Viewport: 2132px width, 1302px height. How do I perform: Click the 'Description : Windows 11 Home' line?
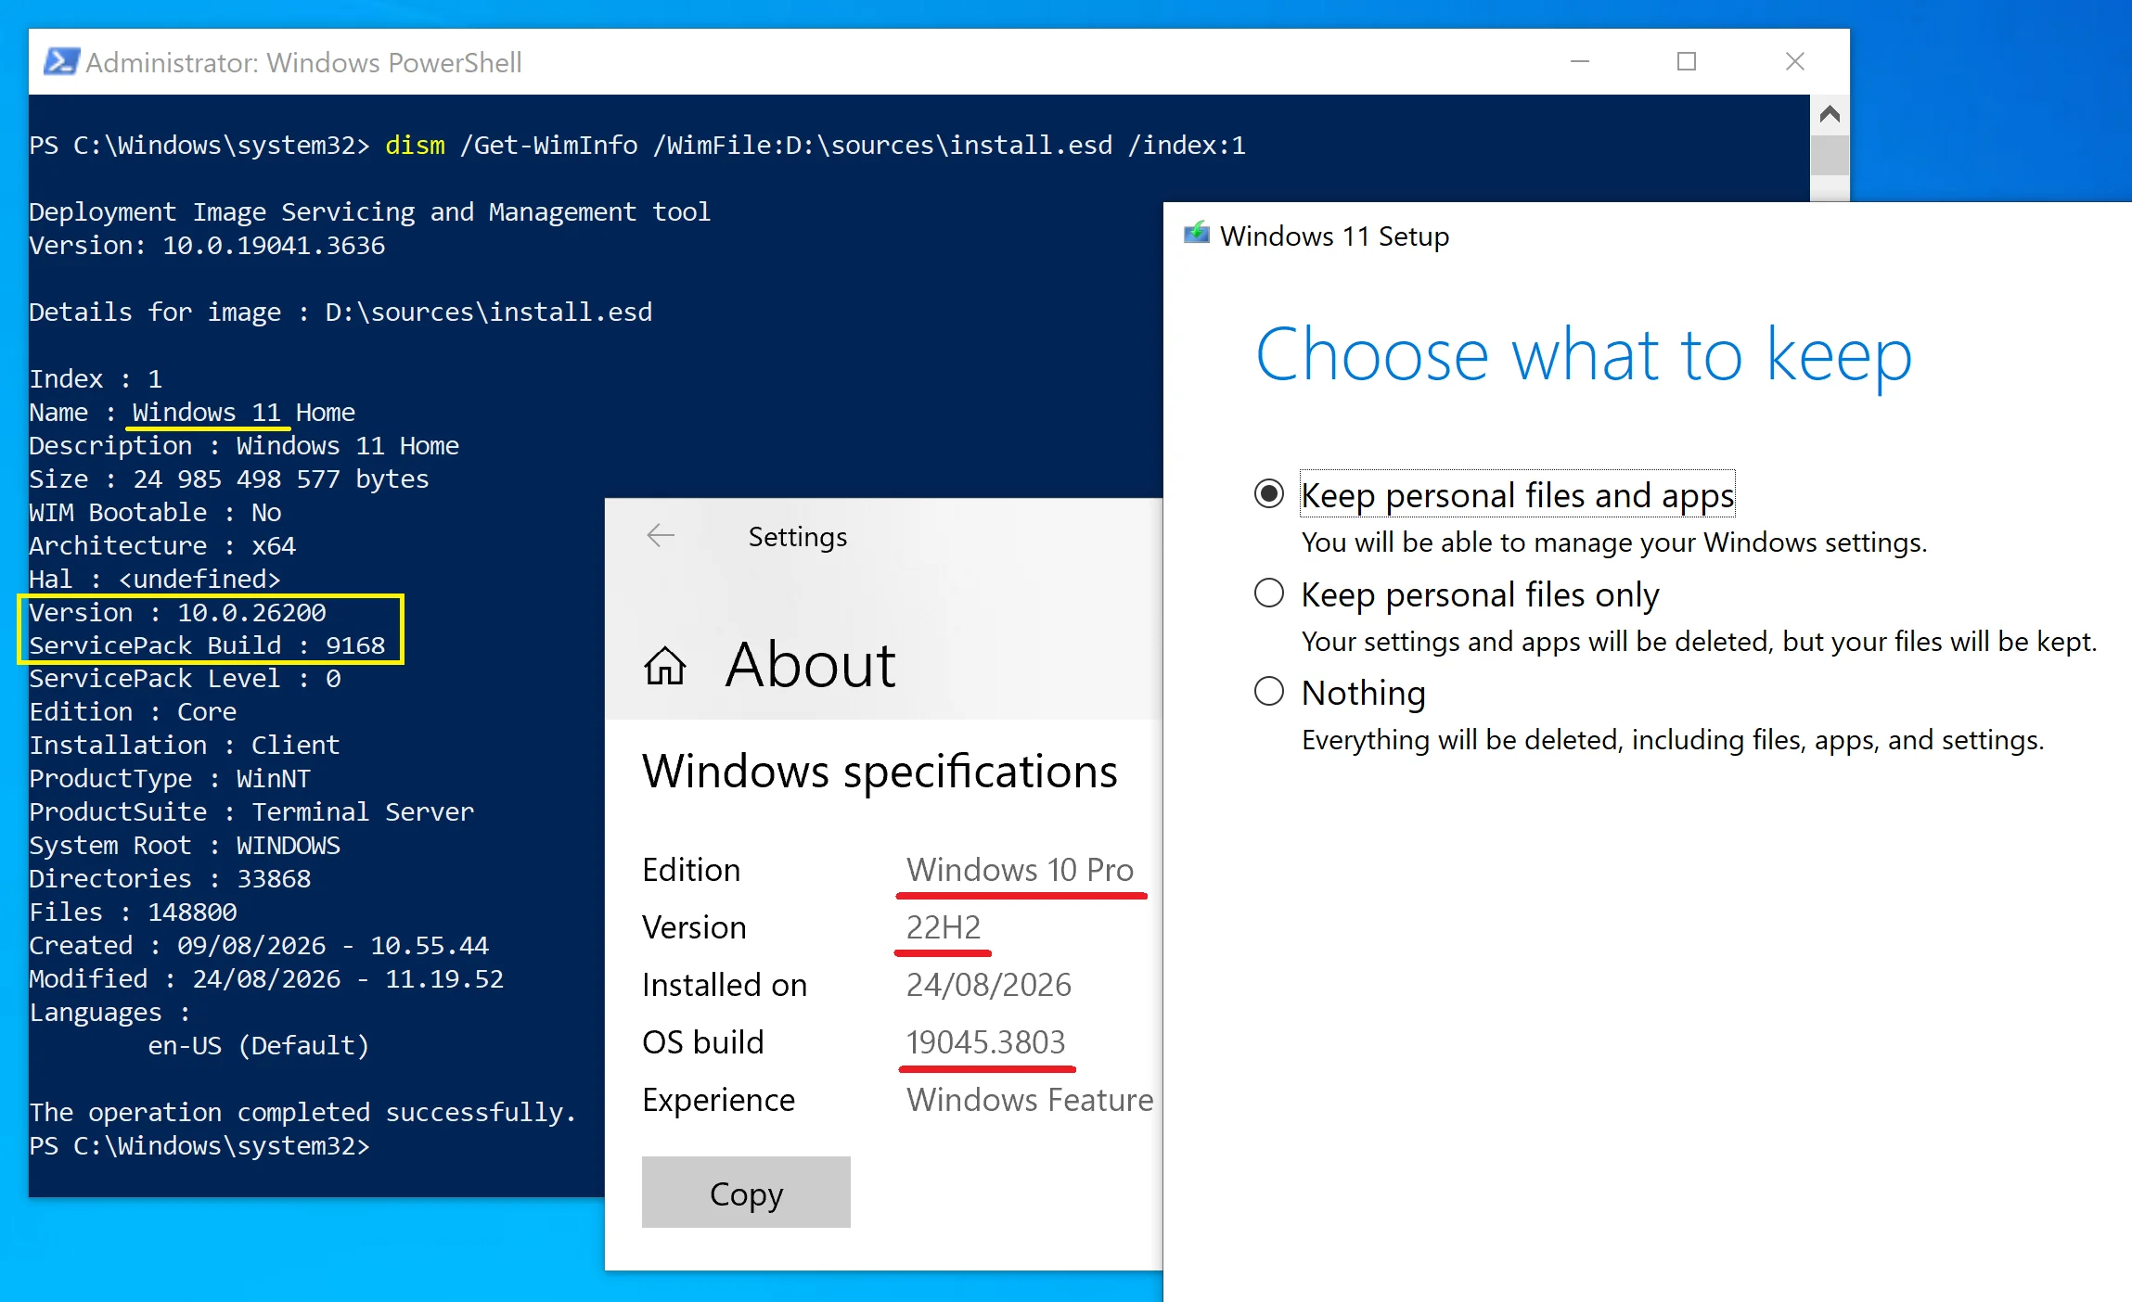point(244,446)
